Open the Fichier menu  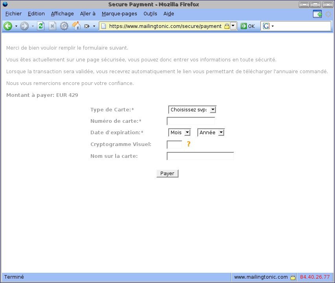click(x=13, y=14)
